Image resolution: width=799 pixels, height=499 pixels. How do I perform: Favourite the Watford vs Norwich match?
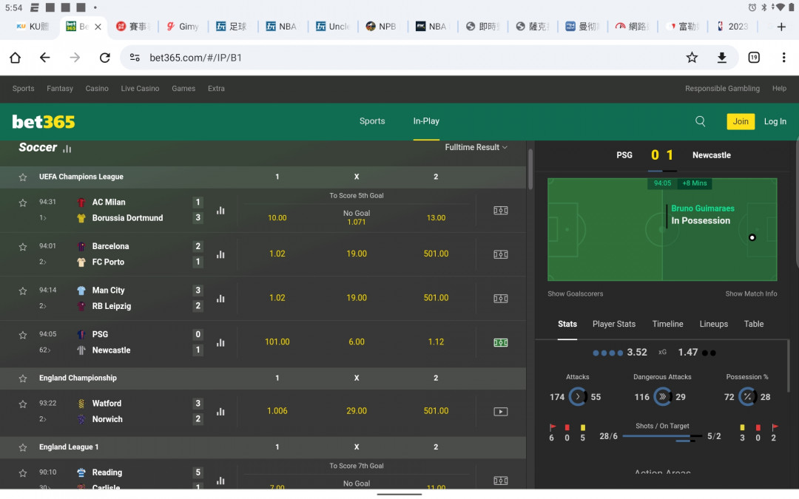click(23, 404)
